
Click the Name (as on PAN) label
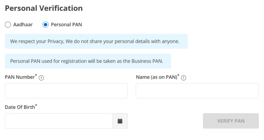[x=156, y=77]
